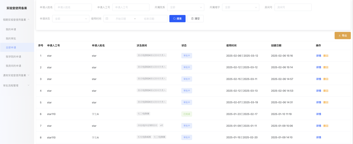The image size is (353, 144).
Task: Open 我的申请 menu item
Action: (x=17, y=29)
